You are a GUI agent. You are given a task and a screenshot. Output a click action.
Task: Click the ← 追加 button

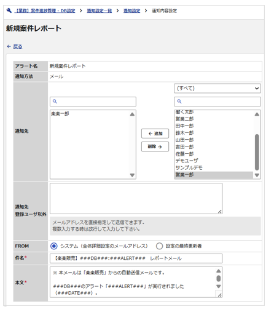(155, 134)
